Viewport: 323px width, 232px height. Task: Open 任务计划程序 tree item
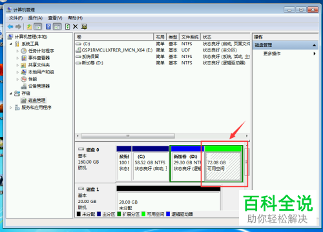click(41, 51)
